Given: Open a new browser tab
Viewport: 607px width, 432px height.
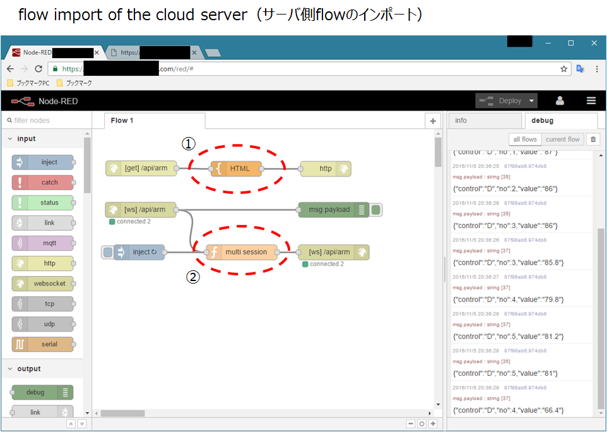Looking at the screenshot, I should tap(213, 52).
